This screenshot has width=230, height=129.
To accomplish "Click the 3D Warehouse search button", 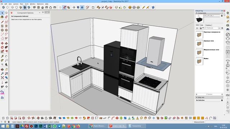I will (220, 28).
